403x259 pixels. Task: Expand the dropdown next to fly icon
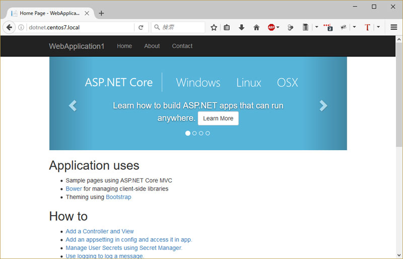point(355,27)
